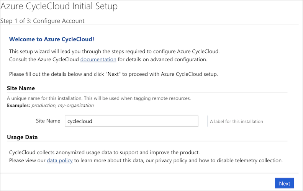This screenshot has height=191, width=303.
Task: Click the bold Examples label
Action: tap(18, 105)
